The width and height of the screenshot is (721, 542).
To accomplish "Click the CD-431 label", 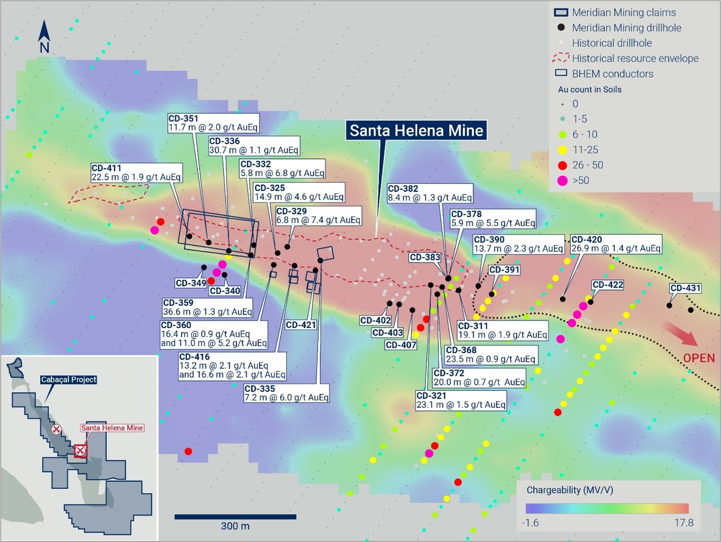I will coord(685,288).
